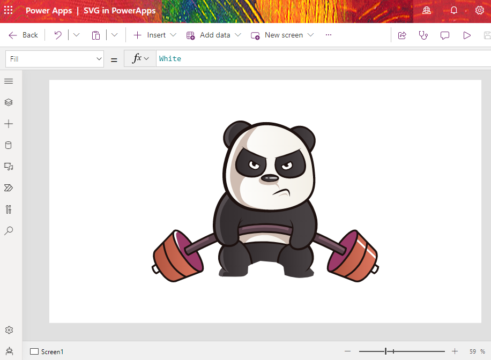The height and width of the screenshot is (360, 491).
Task: Go back with the Back arrow button
Action: 23,35
